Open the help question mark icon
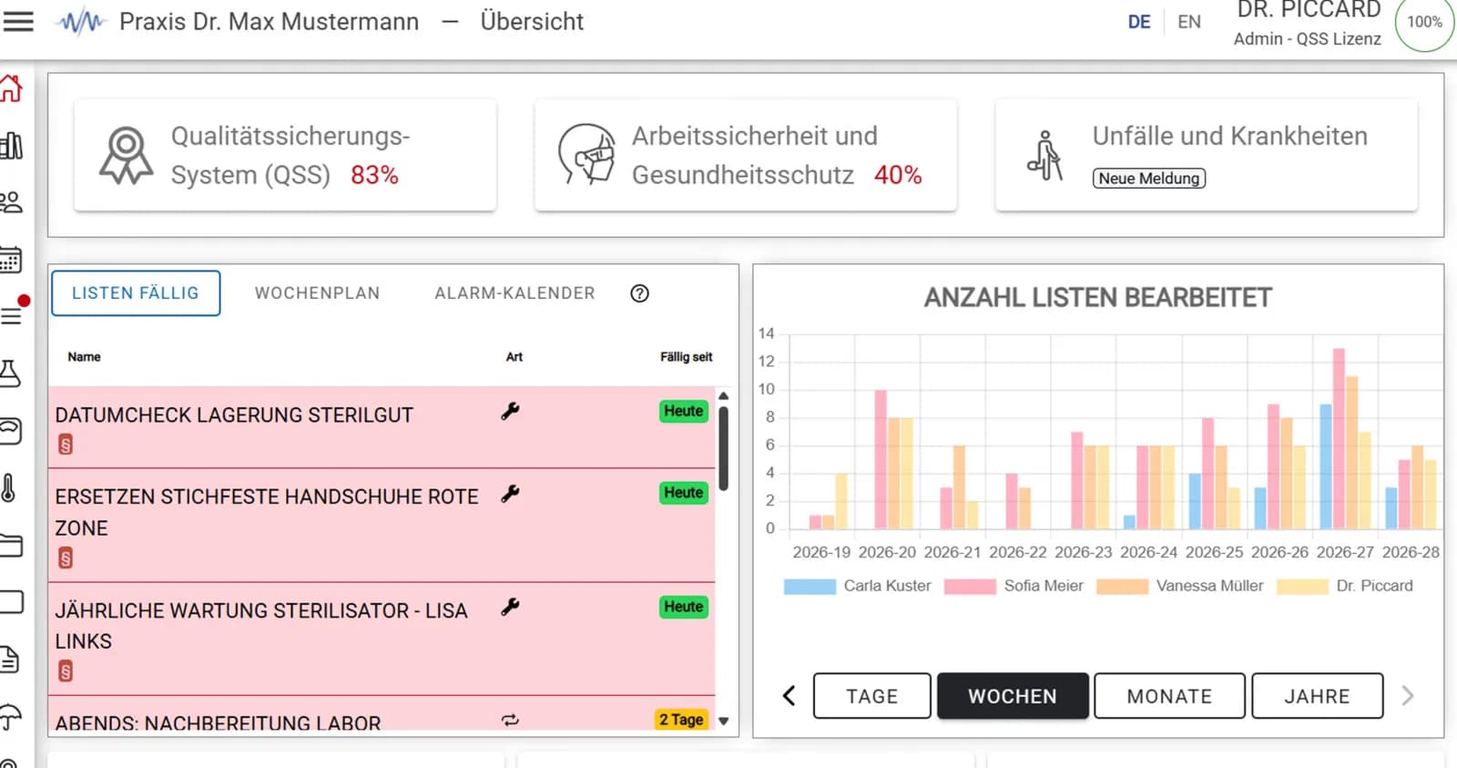 640,293
